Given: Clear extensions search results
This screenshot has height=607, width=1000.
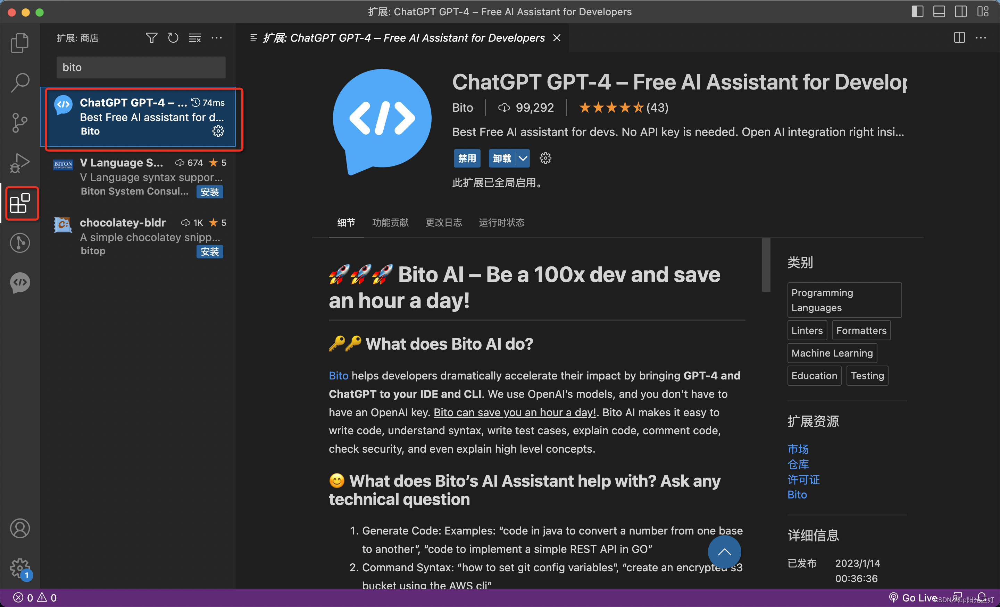Looking at the screenshot, I should [x=195, y=38].
